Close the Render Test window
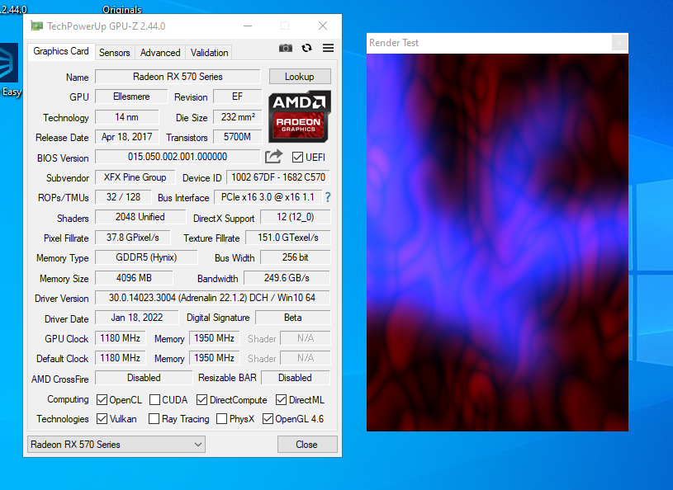673x490 pixels. 619,42
